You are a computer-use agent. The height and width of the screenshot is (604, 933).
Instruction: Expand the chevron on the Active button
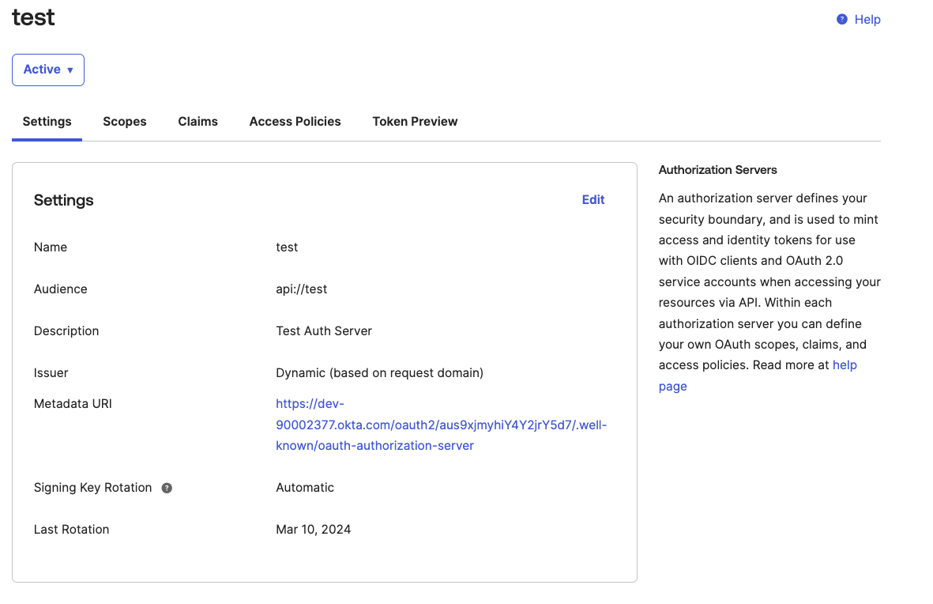(x=70, y=70)
